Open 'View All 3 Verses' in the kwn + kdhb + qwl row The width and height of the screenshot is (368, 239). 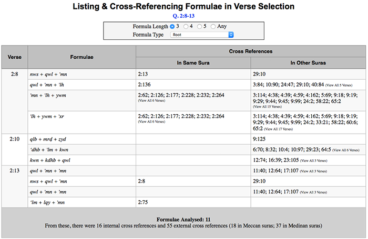click(313, 160)
